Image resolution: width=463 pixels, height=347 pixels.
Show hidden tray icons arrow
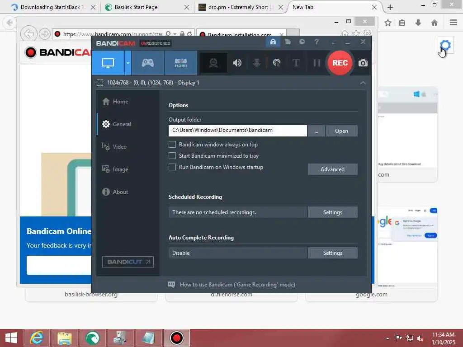click(x=387, y=338)
